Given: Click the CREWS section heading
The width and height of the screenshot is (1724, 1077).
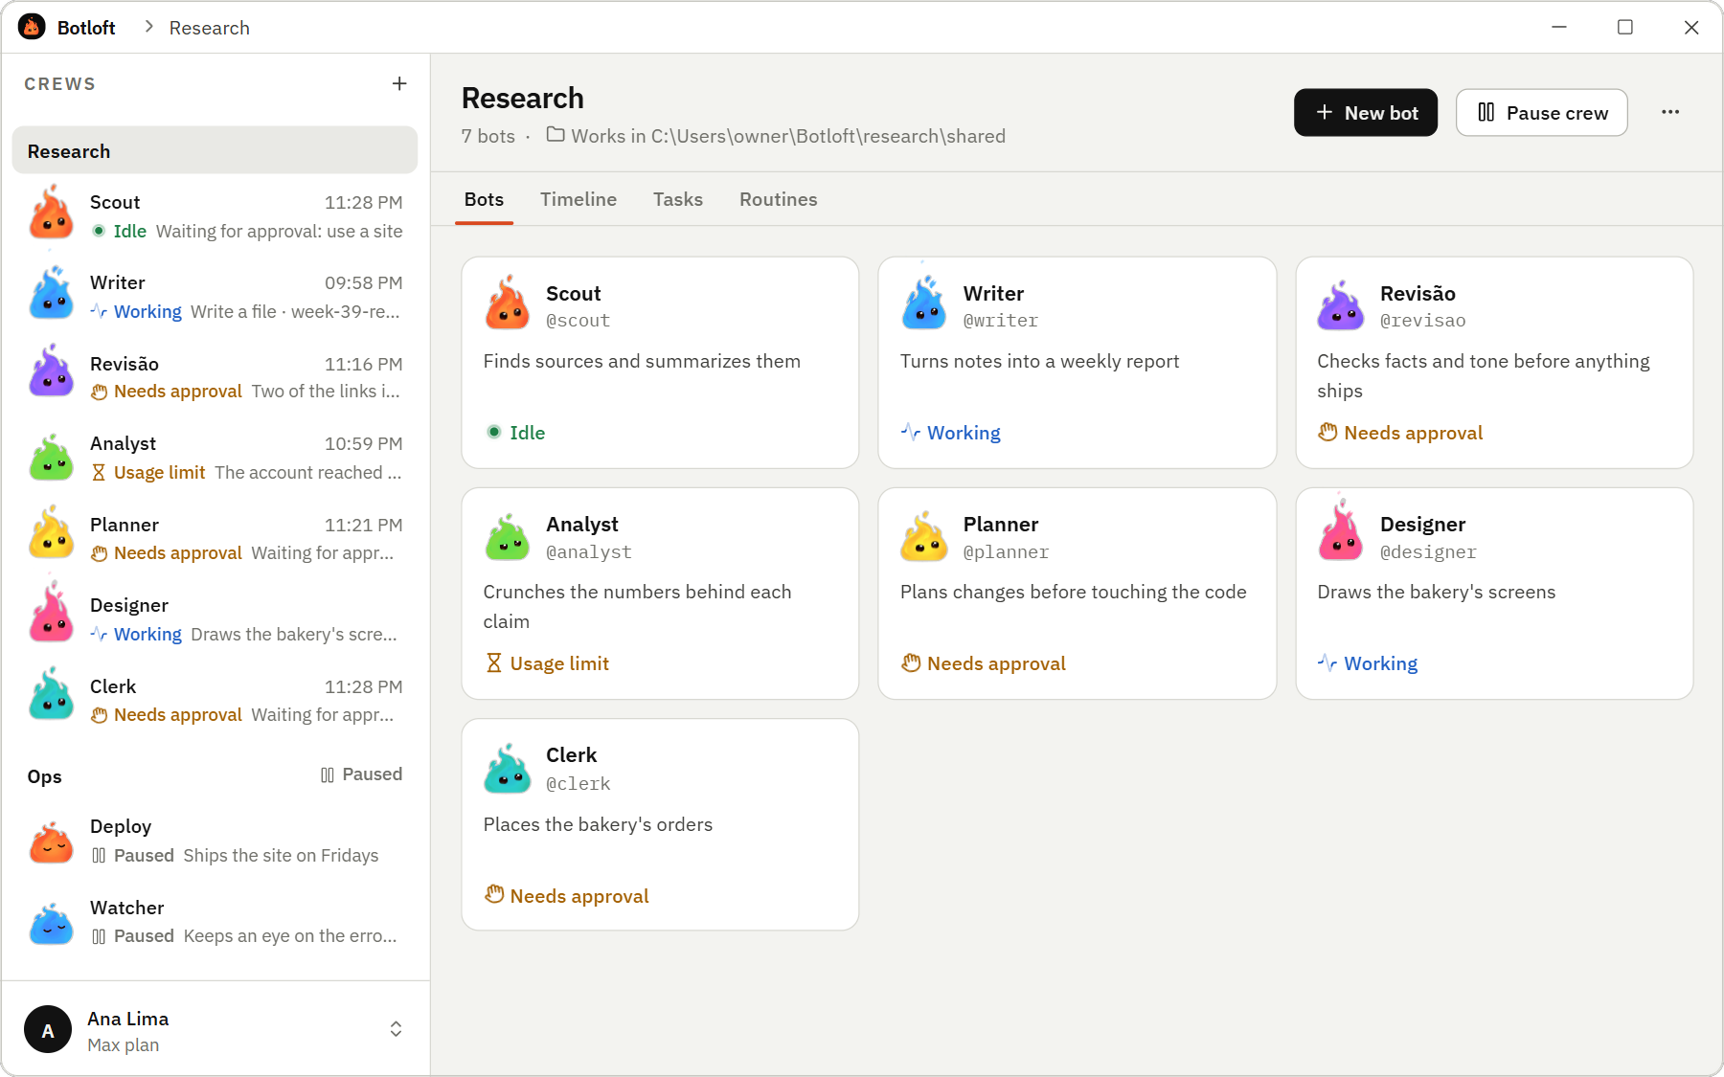Looking at the screenshot, I should click(59, 84).
